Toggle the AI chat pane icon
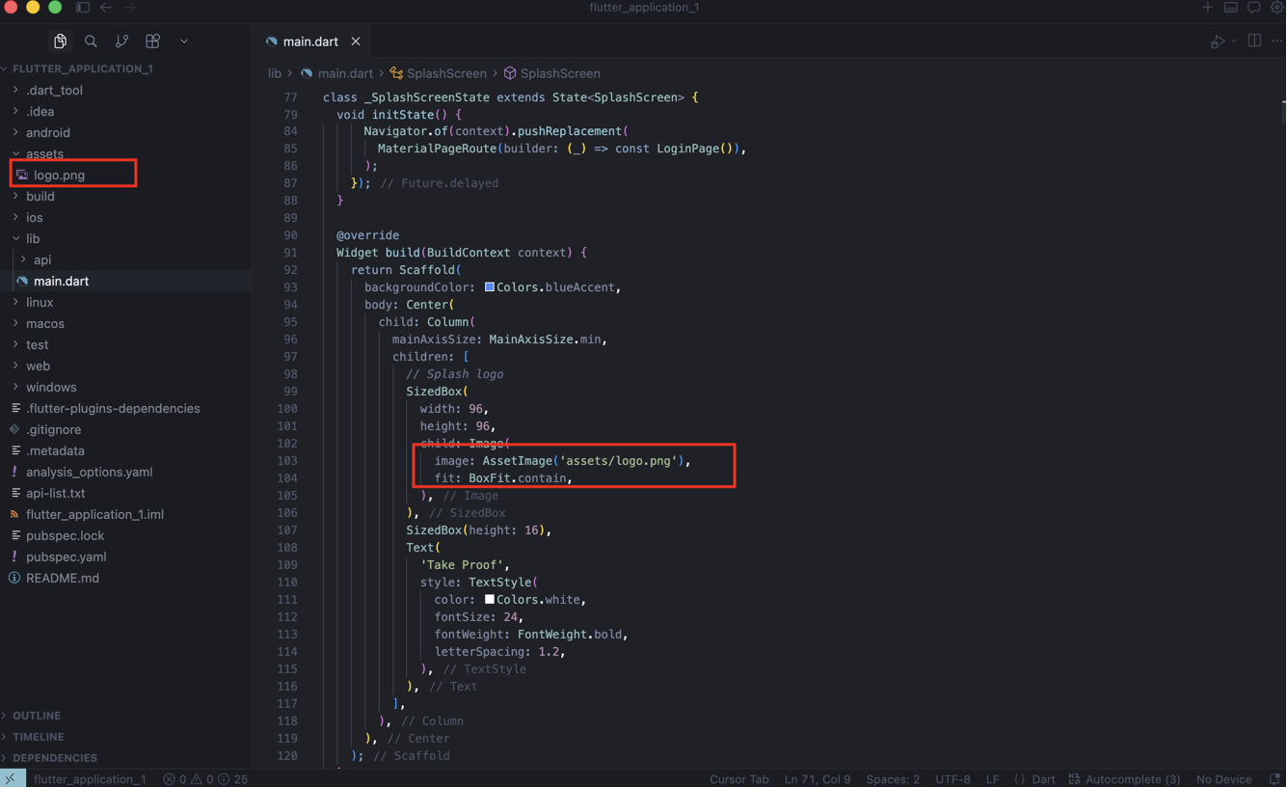 tap(1254, 8)
